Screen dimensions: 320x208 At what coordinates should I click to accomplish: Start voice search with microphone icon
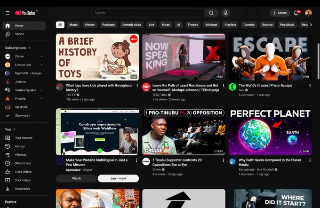pyautogui.click(x=225, y=13)
